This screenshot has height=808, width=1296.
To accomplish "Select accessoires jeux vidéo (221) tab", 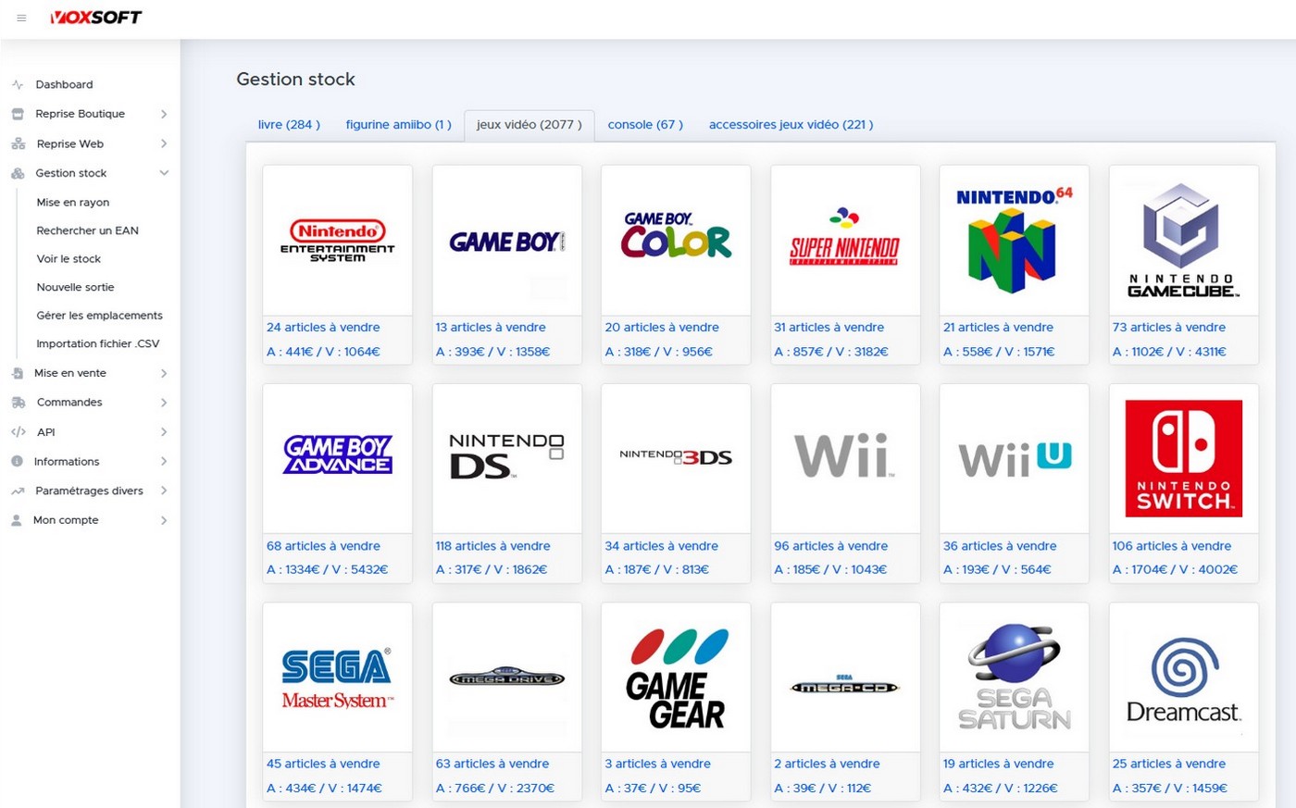I will [x=791, y=124].
